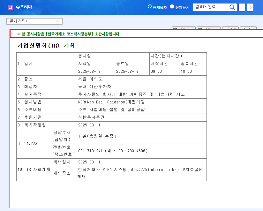
Task: Click the search magnifier icon
Action: click(232, 7)
